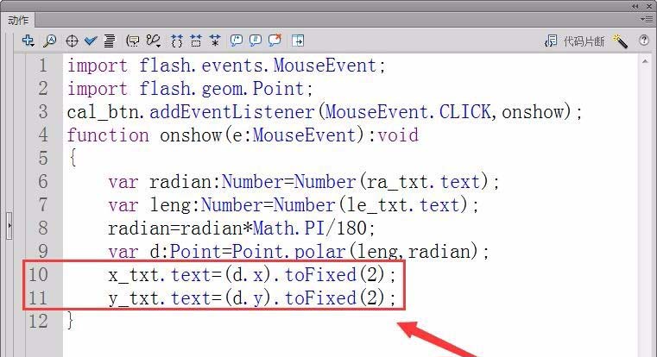Viewport: 657px width, 357px height.
Task: Click the add new script item plus icon
Action: coord(28,41)
